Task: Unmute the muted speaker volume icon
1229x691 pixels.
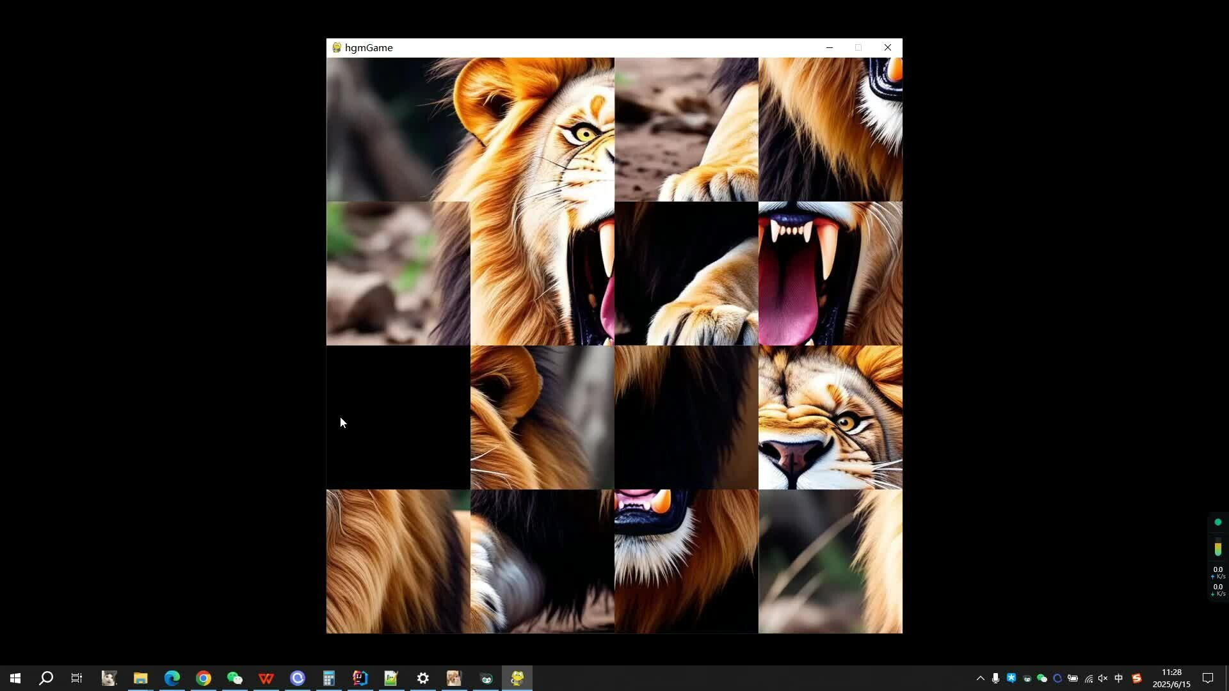Action: click(x=1103, y=678)
